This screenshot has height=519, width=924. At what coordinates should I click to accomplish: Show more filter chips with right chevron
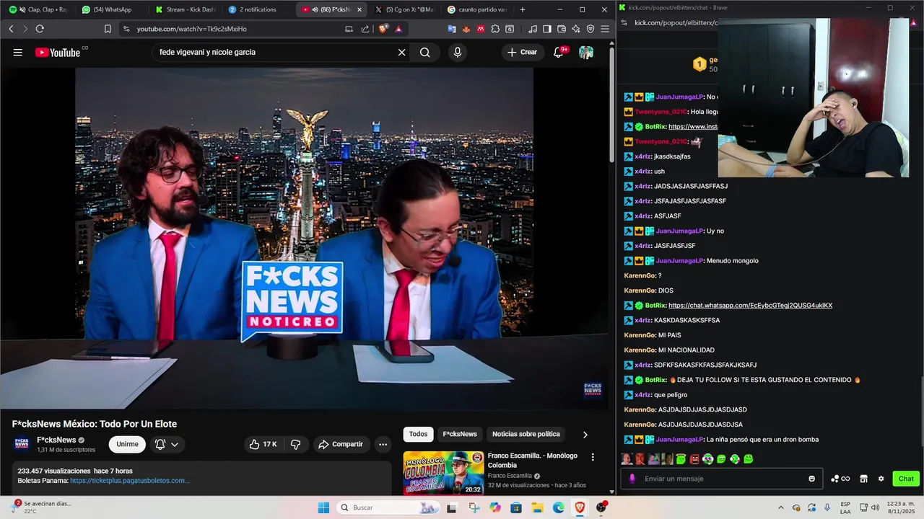click(585, 435)
